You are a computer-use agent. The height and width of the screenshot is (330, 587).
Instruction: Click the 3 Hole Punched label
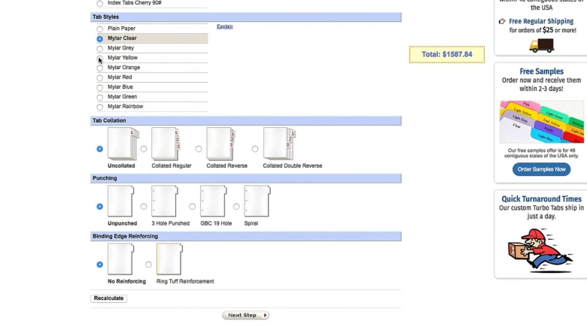(x=170, y=223)
